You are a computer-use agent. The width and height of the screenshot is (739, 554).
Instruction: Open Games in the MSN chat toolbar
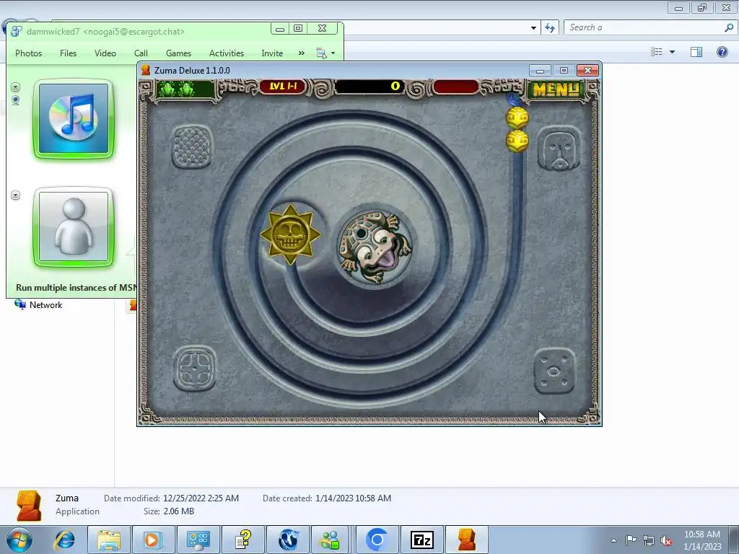178,53
